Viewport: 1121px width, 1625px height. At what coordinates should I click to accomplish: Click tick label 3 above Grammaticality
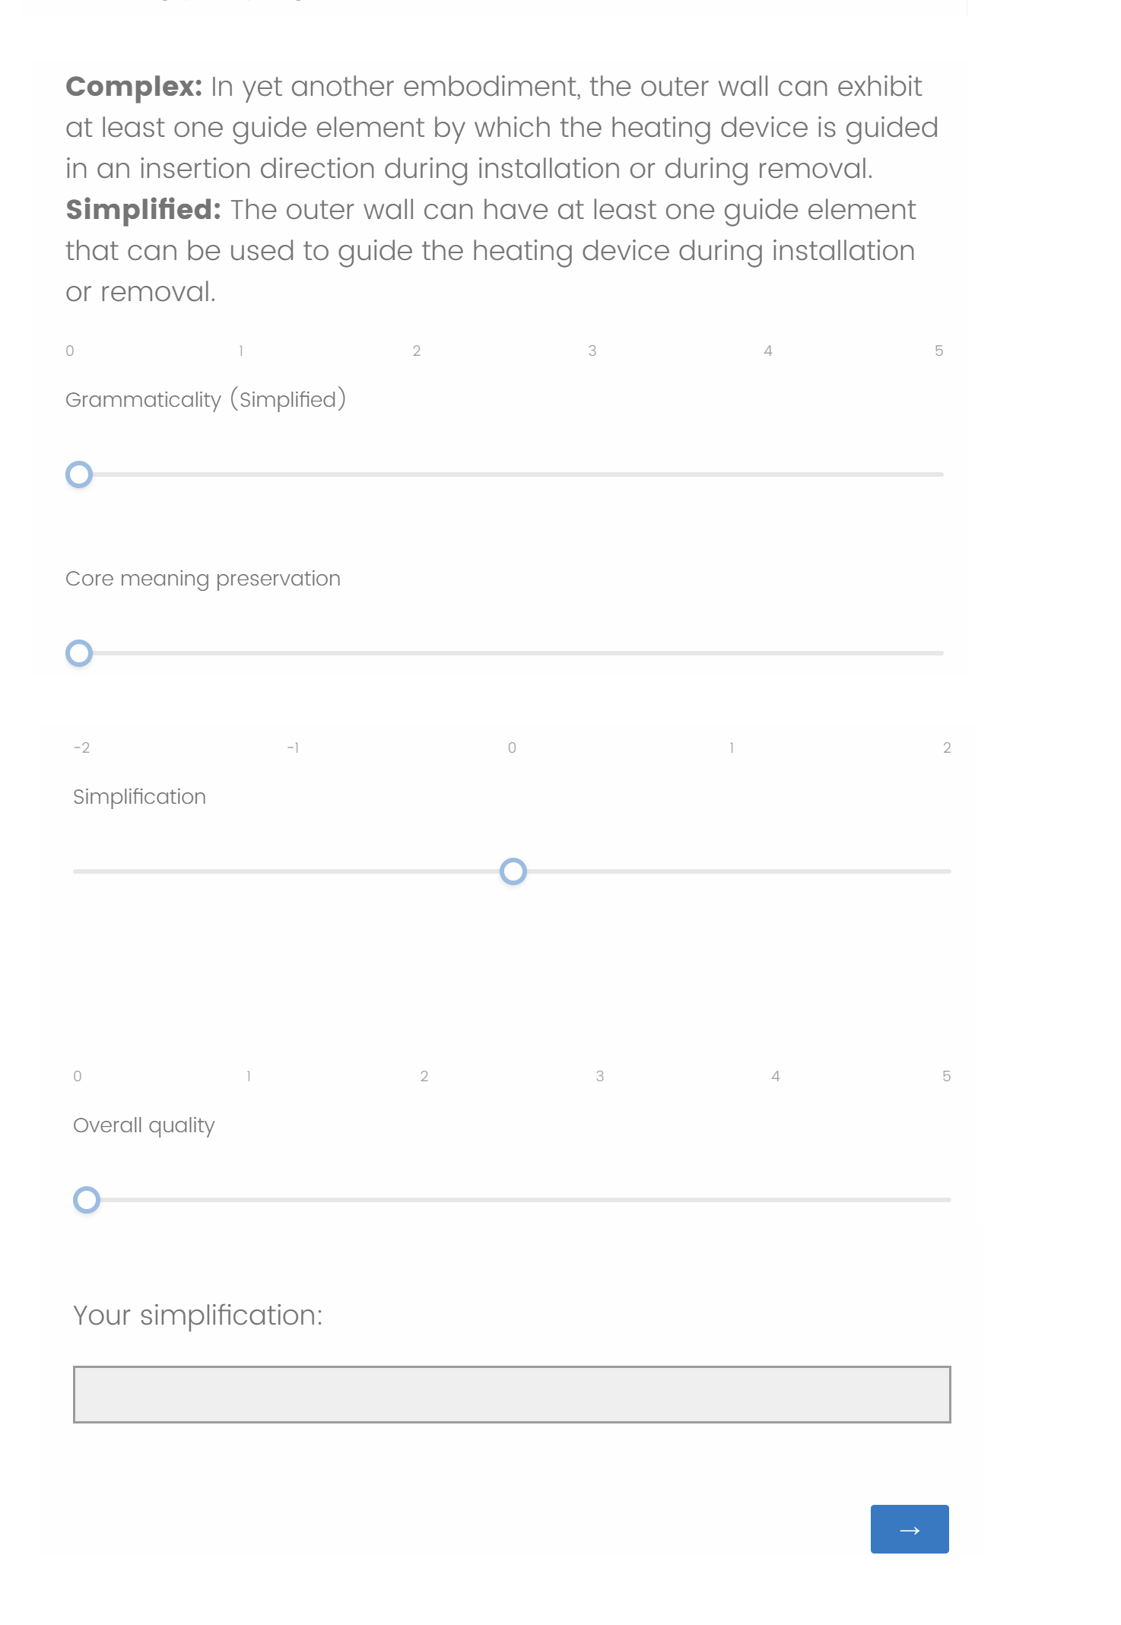(x=592, y=351)
